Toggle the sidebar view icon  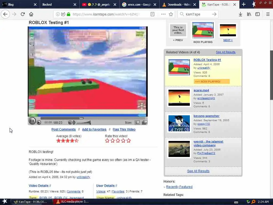click(x=258, y=14)
